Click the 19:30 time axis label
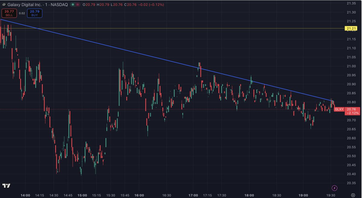Viewport: 362px width, 198px height. point(331,195)
